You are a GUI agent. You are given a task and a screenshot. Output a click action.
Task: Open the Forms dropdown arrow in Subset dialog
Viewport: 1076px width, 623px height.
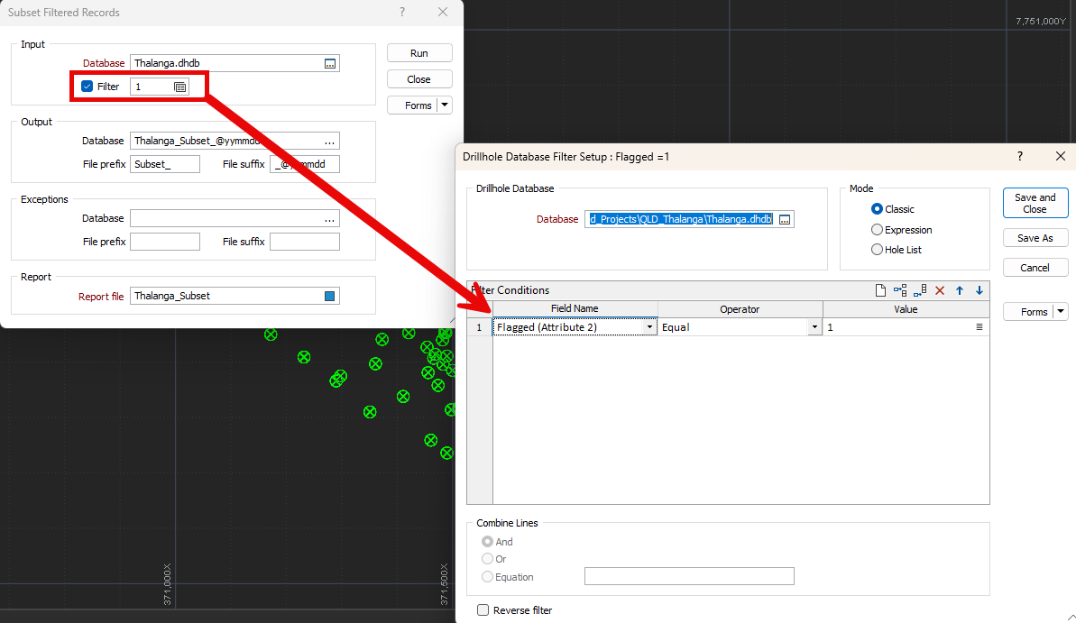click(445, 105)
